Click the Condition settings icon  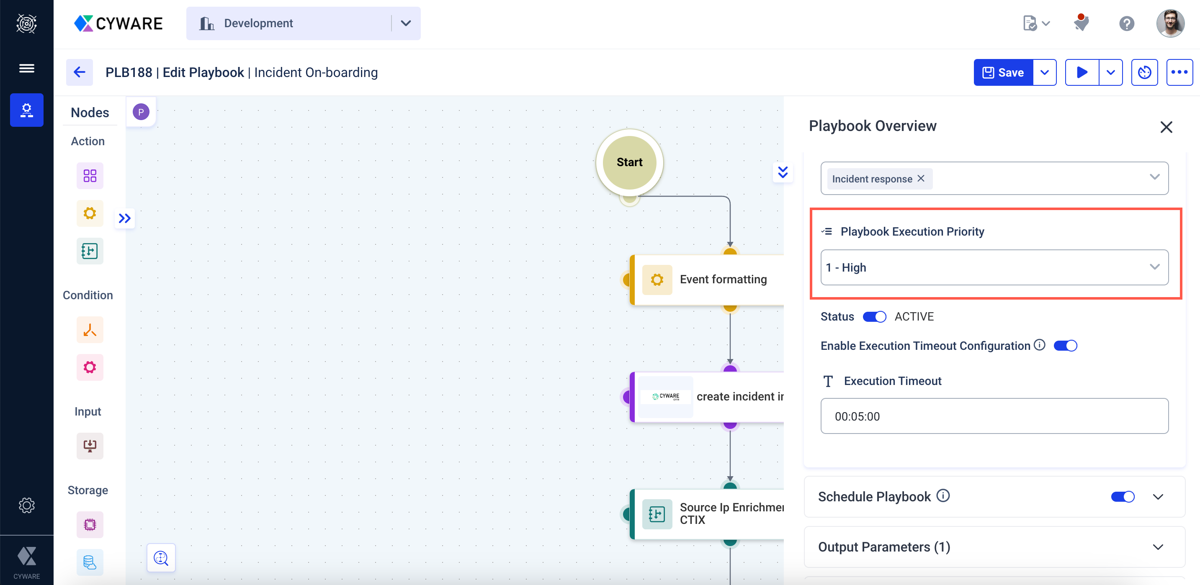tap(90, 367)
